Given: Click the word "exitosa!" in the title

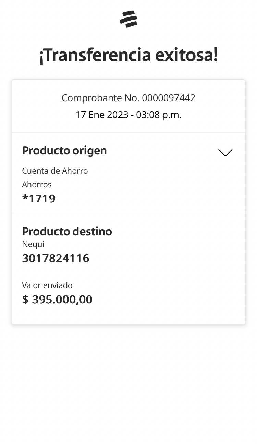Looking at the screenshot, I should click(186, 55).
